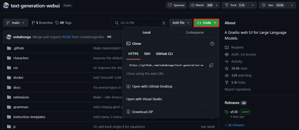The width and height of the screenshot is (299, 130).
Task: Click the tag icon beside 49 Tags
Action: (57, 23)
